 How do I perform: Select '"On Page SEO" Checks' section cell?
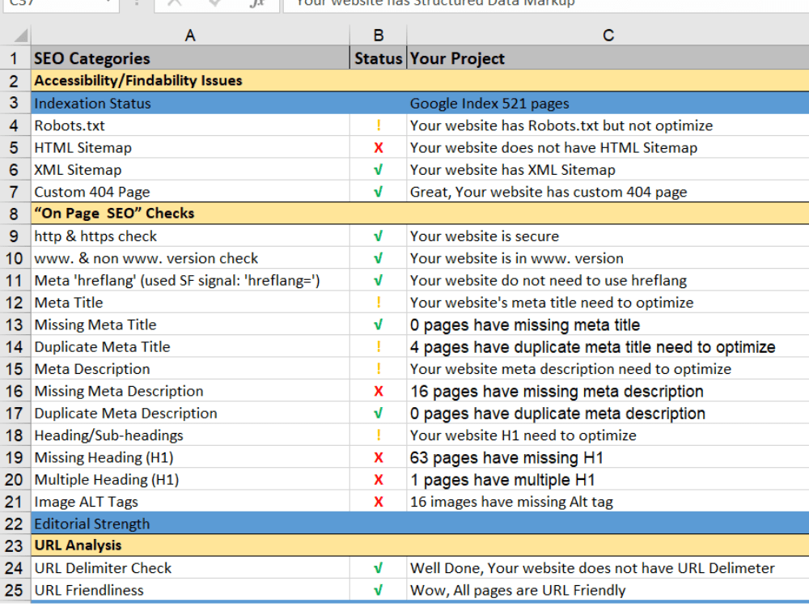pos(190,213)
